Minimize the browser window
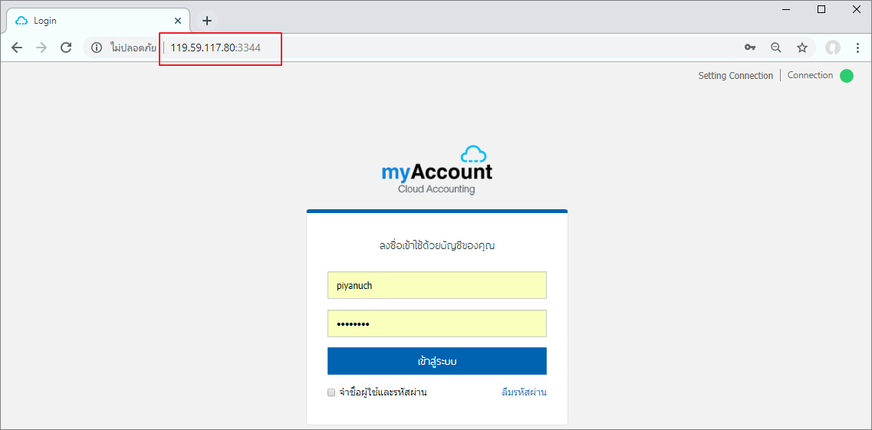This screenshot has height=430, width=872. click(786, 9)
